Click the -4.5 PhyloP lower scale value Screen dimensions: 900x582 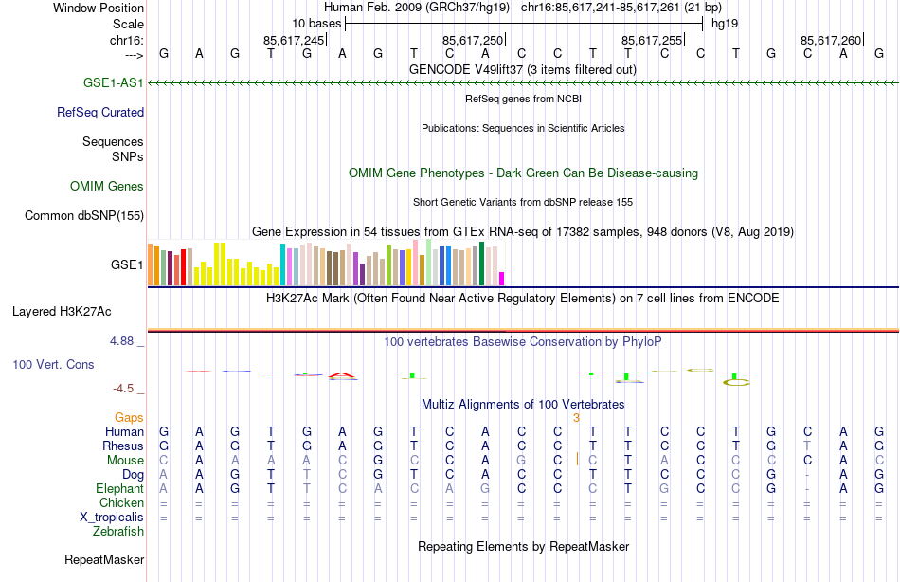[123, 389]
